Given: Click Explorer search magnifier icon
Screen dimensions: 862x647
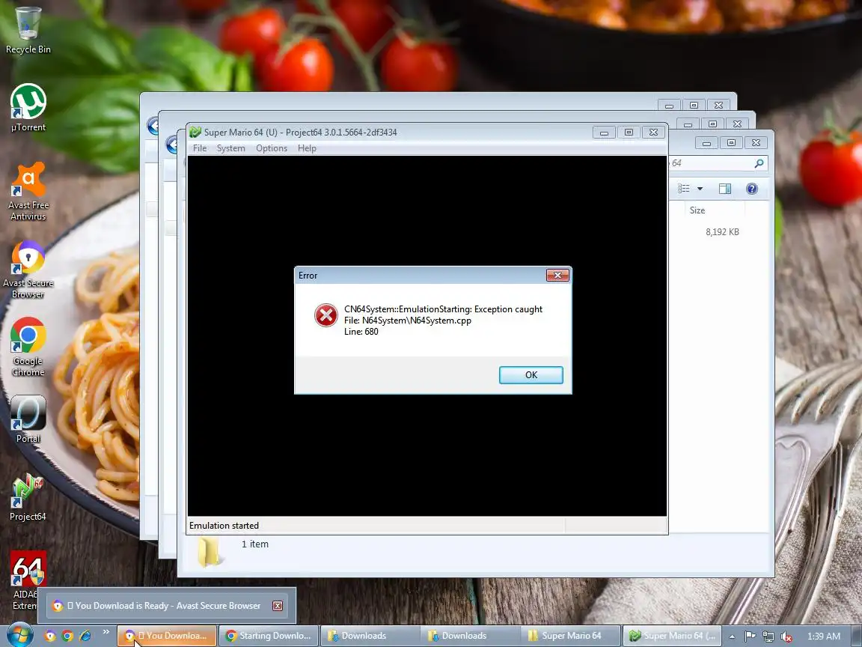Looking at the screenshot, I should pos(759,162).
